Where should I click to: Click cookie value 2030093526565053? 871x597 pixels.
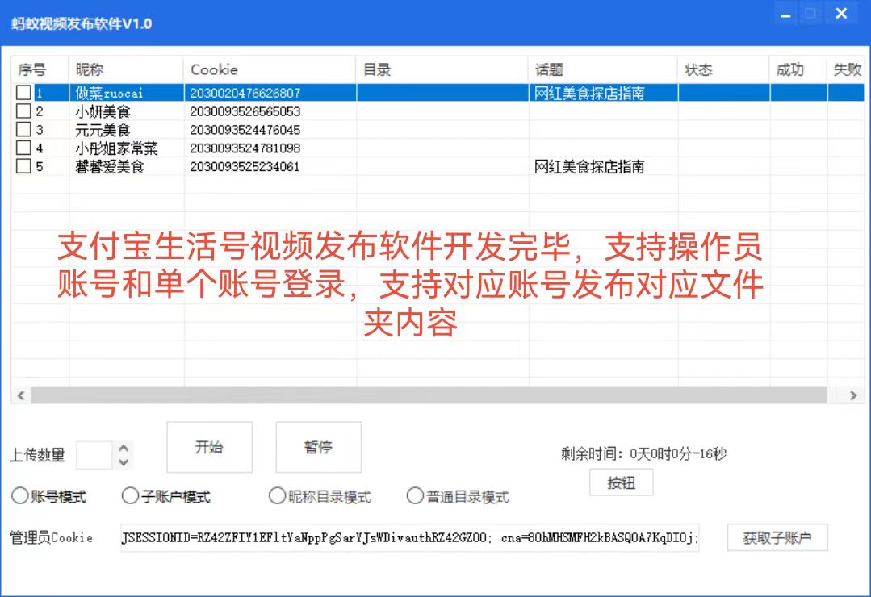tap(245, 111)
